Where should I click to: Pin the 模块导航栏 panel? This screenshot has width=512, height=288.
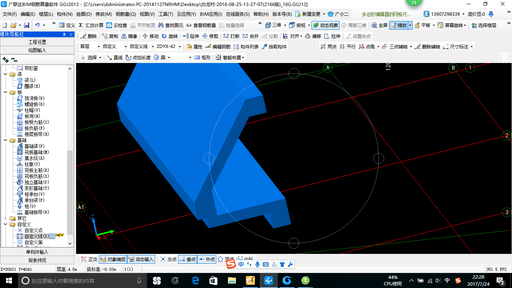64,34
